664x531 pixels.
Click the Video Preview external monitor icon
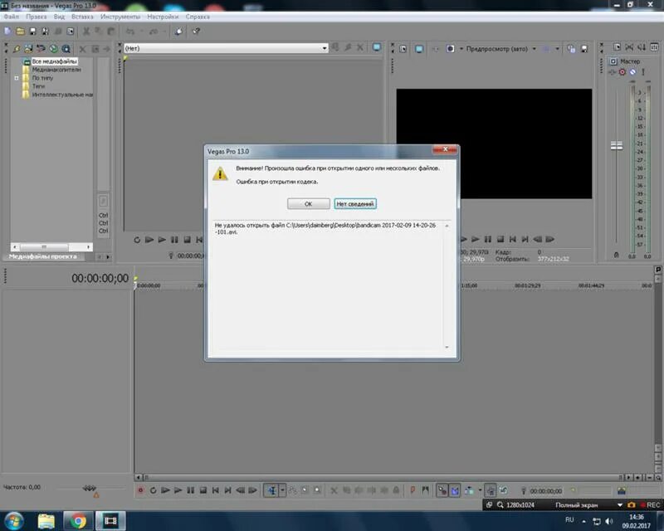(x=419, y=49)
